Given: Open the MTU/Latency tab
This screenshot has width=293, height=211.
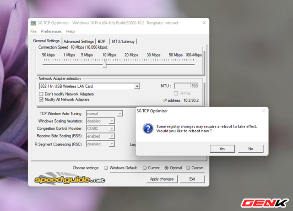Looking at the screenshot, I should click(x=123, y=41).
